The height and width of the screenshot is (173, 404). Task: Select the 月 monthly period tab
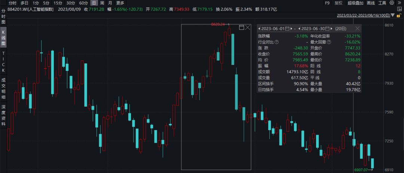point(110,3)
